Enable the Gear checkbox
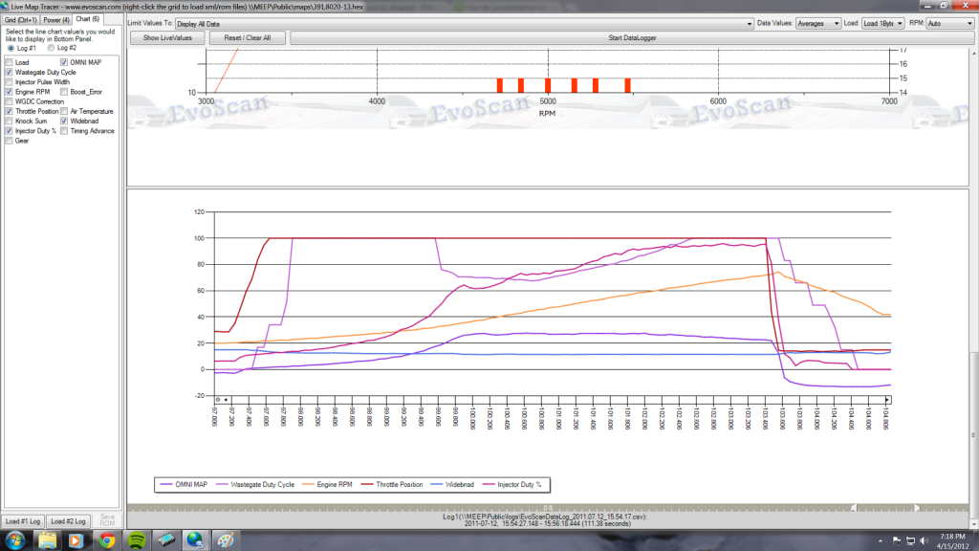Viewport: 979px width, 551px height. pyautogui.click(x=9, y=141)
